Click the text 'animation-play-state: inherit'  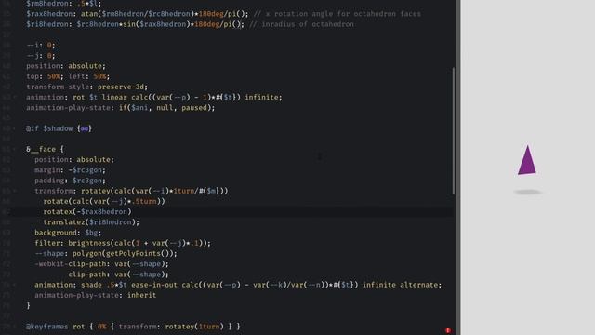[x=95, y=295]
